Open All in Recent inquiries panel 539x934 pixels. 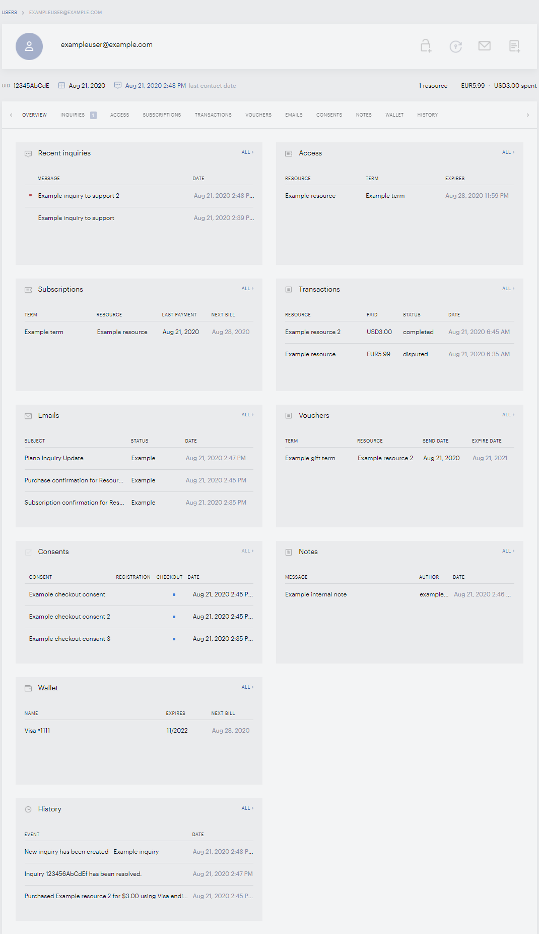tap(247, 152)
